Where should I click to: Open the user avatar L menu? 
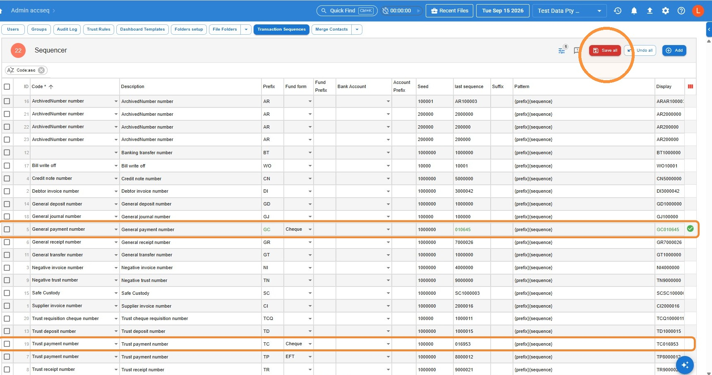tap(698, 11)
